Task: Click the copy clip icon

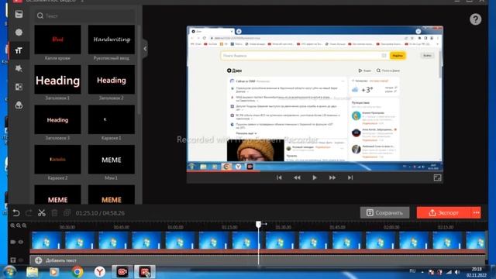Action: point(67,213)
